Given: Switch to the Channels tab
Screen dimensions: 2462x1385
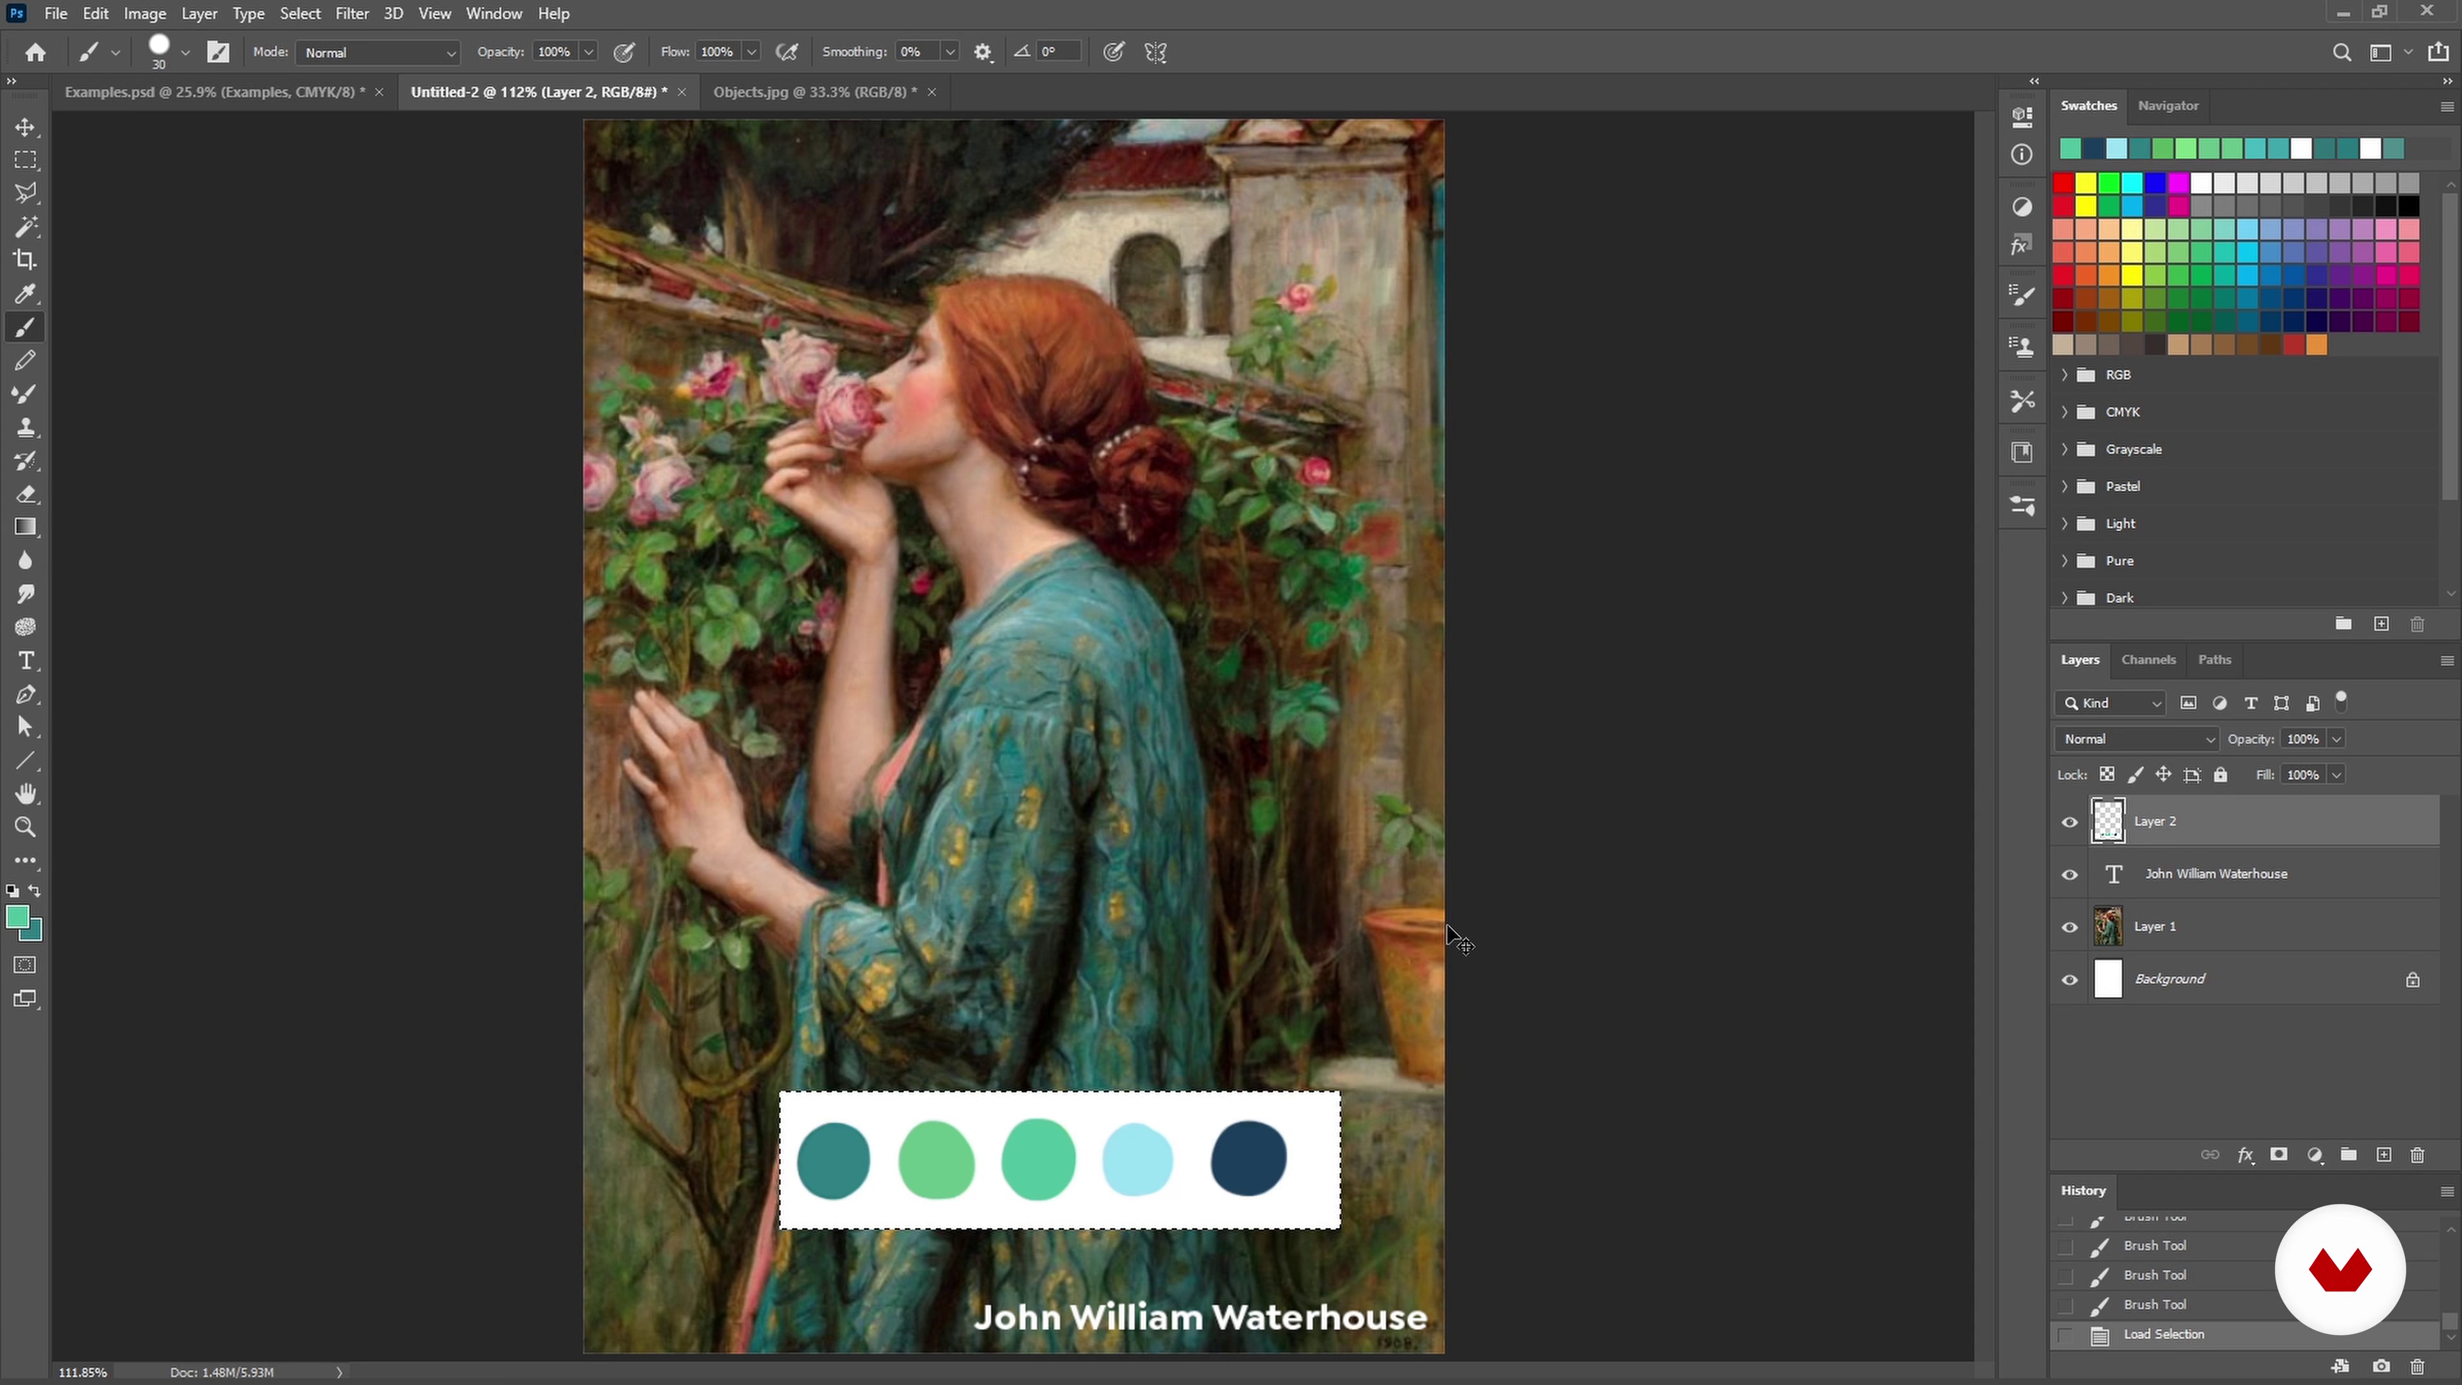Looking at the screenshot, I should pyautogui.click(x=2148, y=660).
